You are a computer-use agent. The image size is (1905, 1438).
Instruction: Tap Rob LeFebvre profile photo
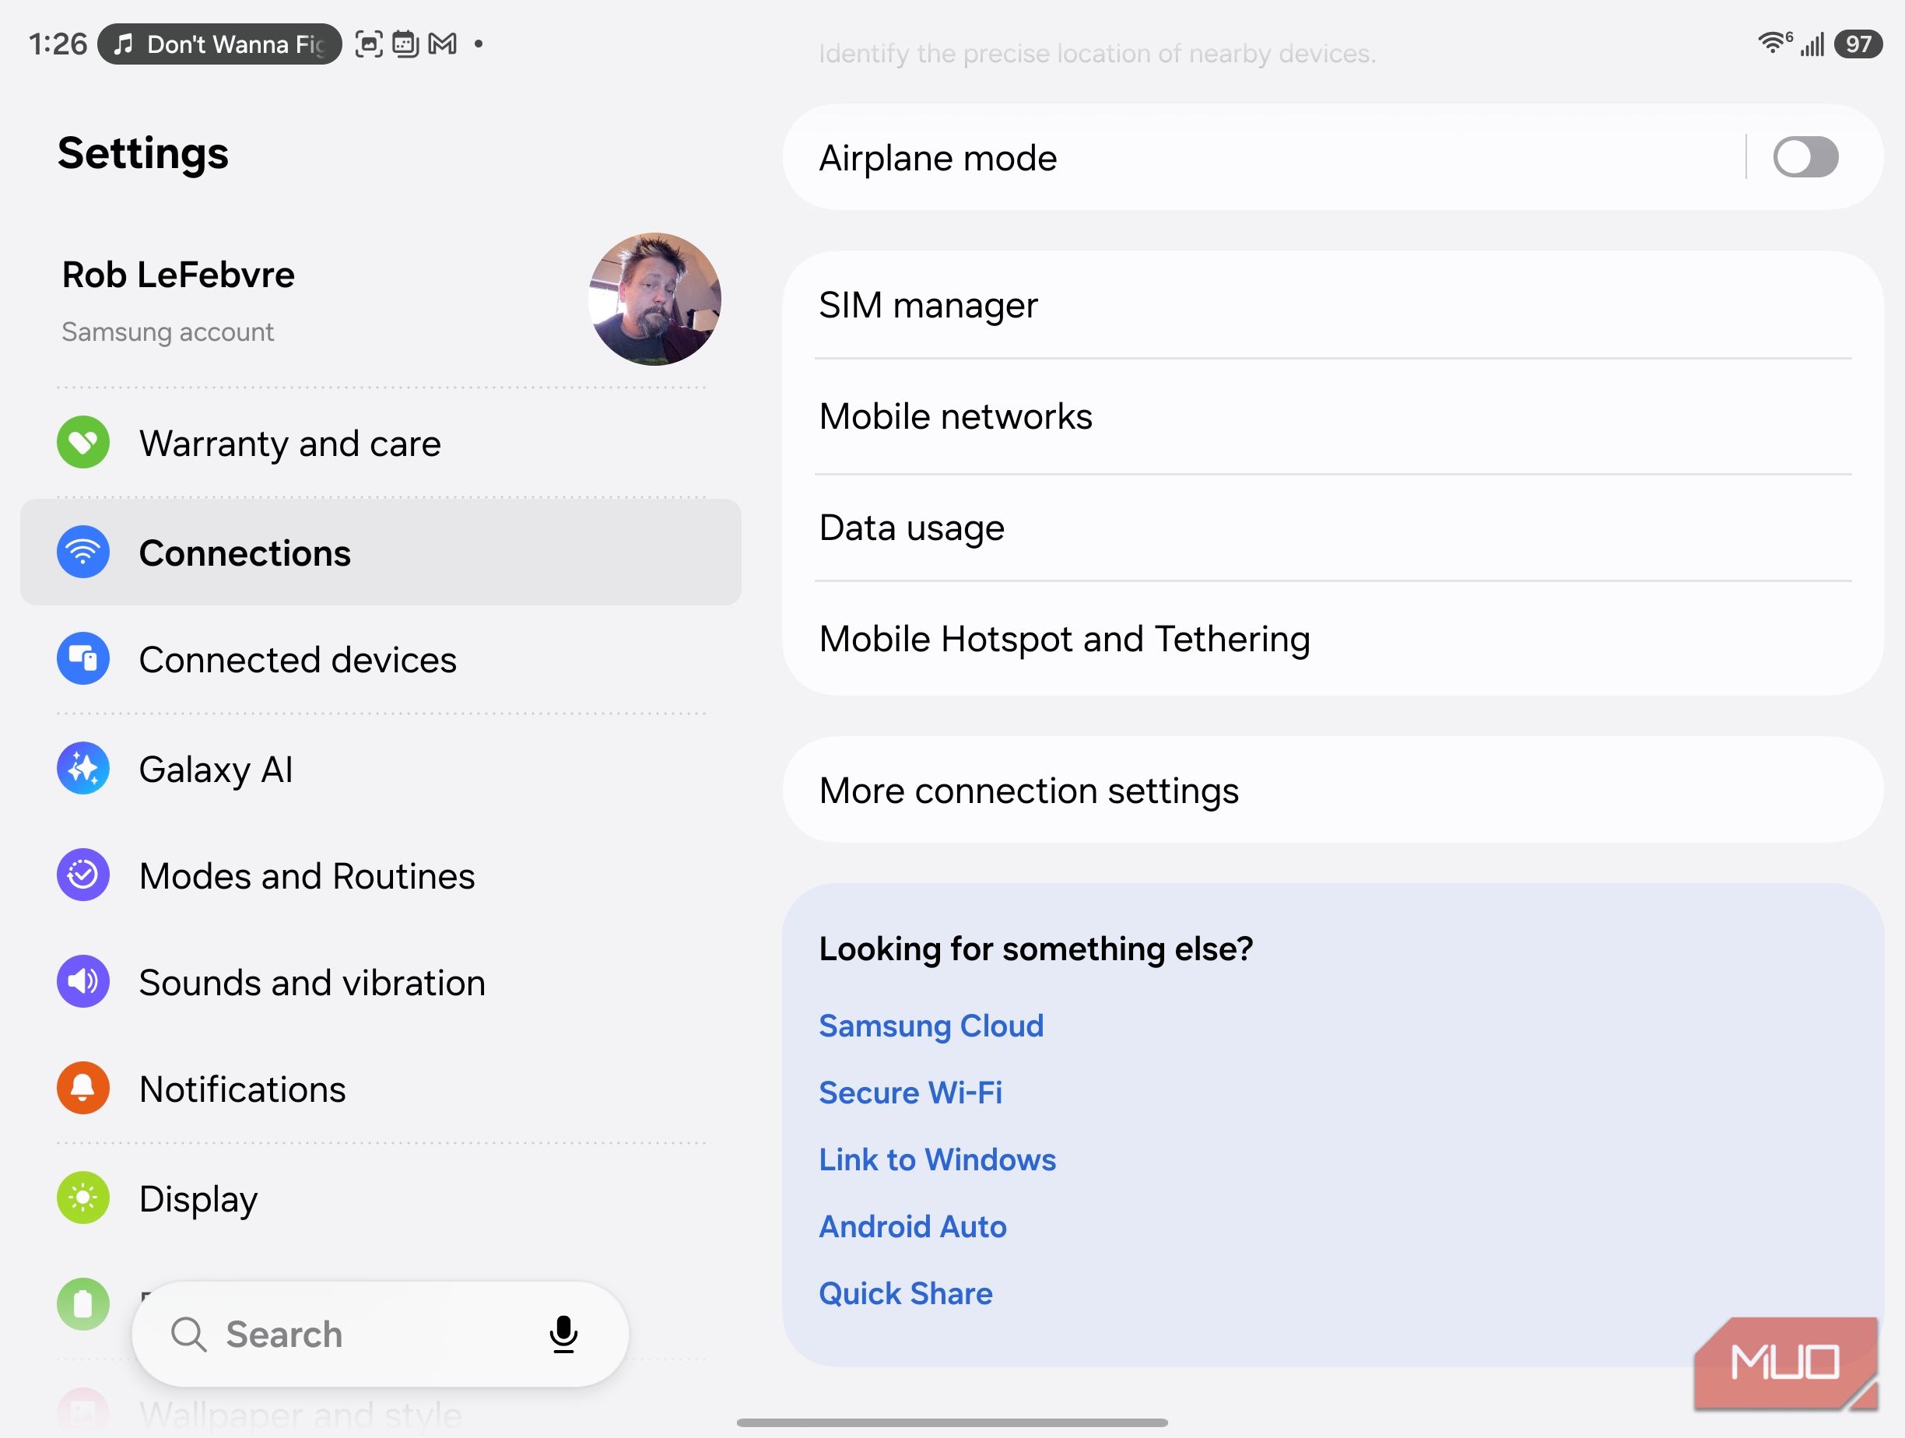(654, 299)
